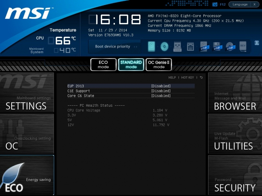This screenshot has height=196, width=262.
Task: Click the System temperature 40°C readout
Action: pos(65,50)
